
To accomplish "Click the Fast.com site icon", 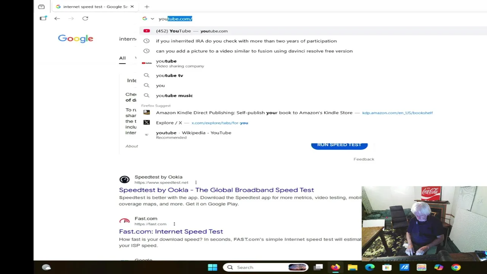I will coord(124,221).
